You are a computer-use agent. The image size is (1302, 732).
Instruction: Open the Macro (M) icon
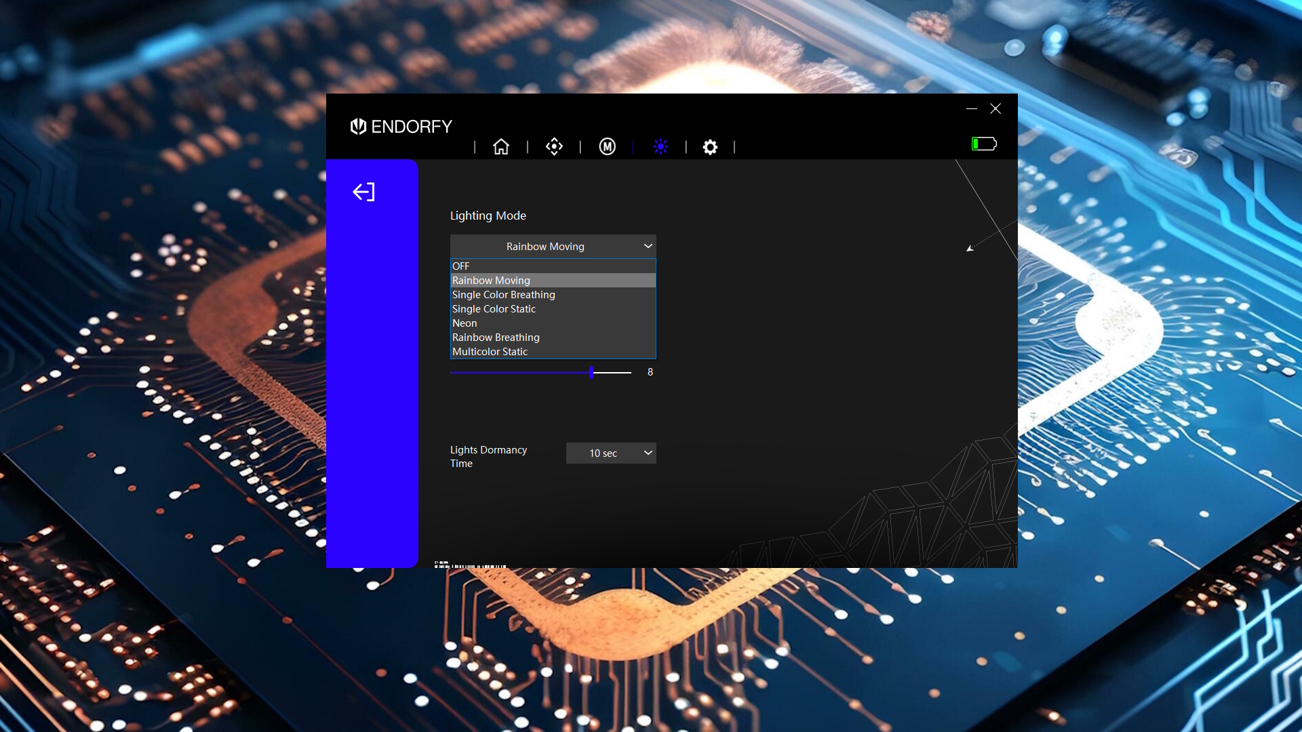[607, 147]
